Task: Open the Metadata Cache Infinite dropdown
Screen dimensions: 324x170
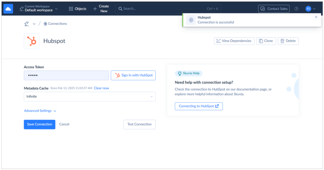Action: [x=90, y=97]
